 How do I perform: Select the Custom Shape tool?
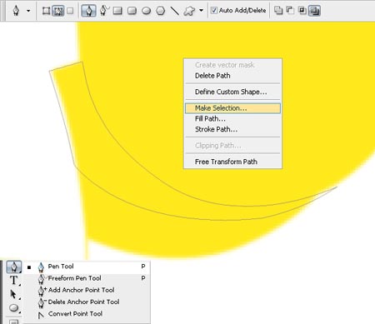tap(189, 11)
